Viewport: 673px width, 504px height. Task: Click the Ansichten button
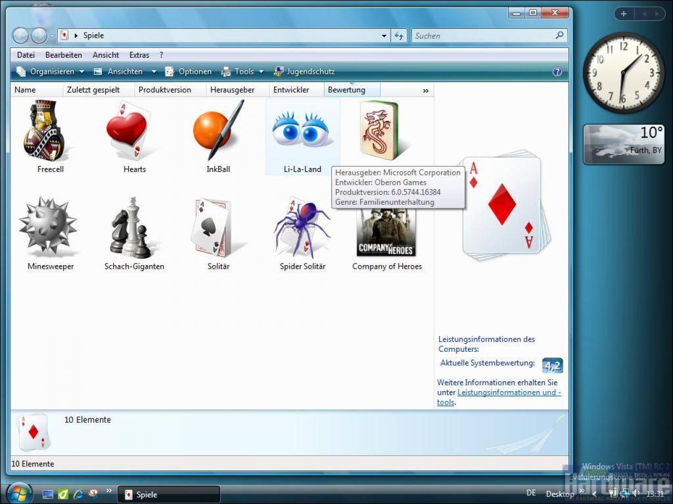coord(119,71)
